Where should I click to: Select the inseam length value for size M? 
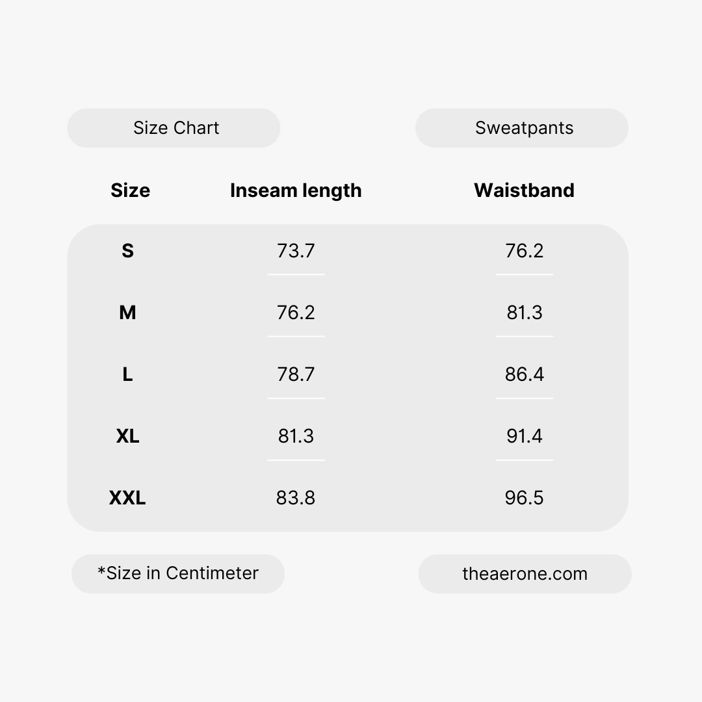(296, 313)
